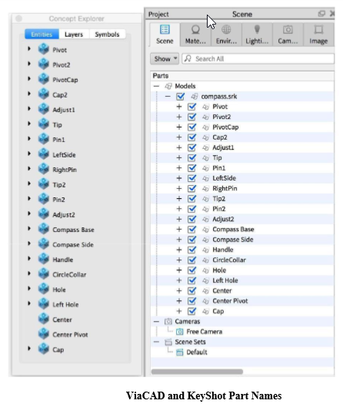This screenshot has height=407, width=343.
Task: Collapse the Models tree node
Action: click(156, 86)
